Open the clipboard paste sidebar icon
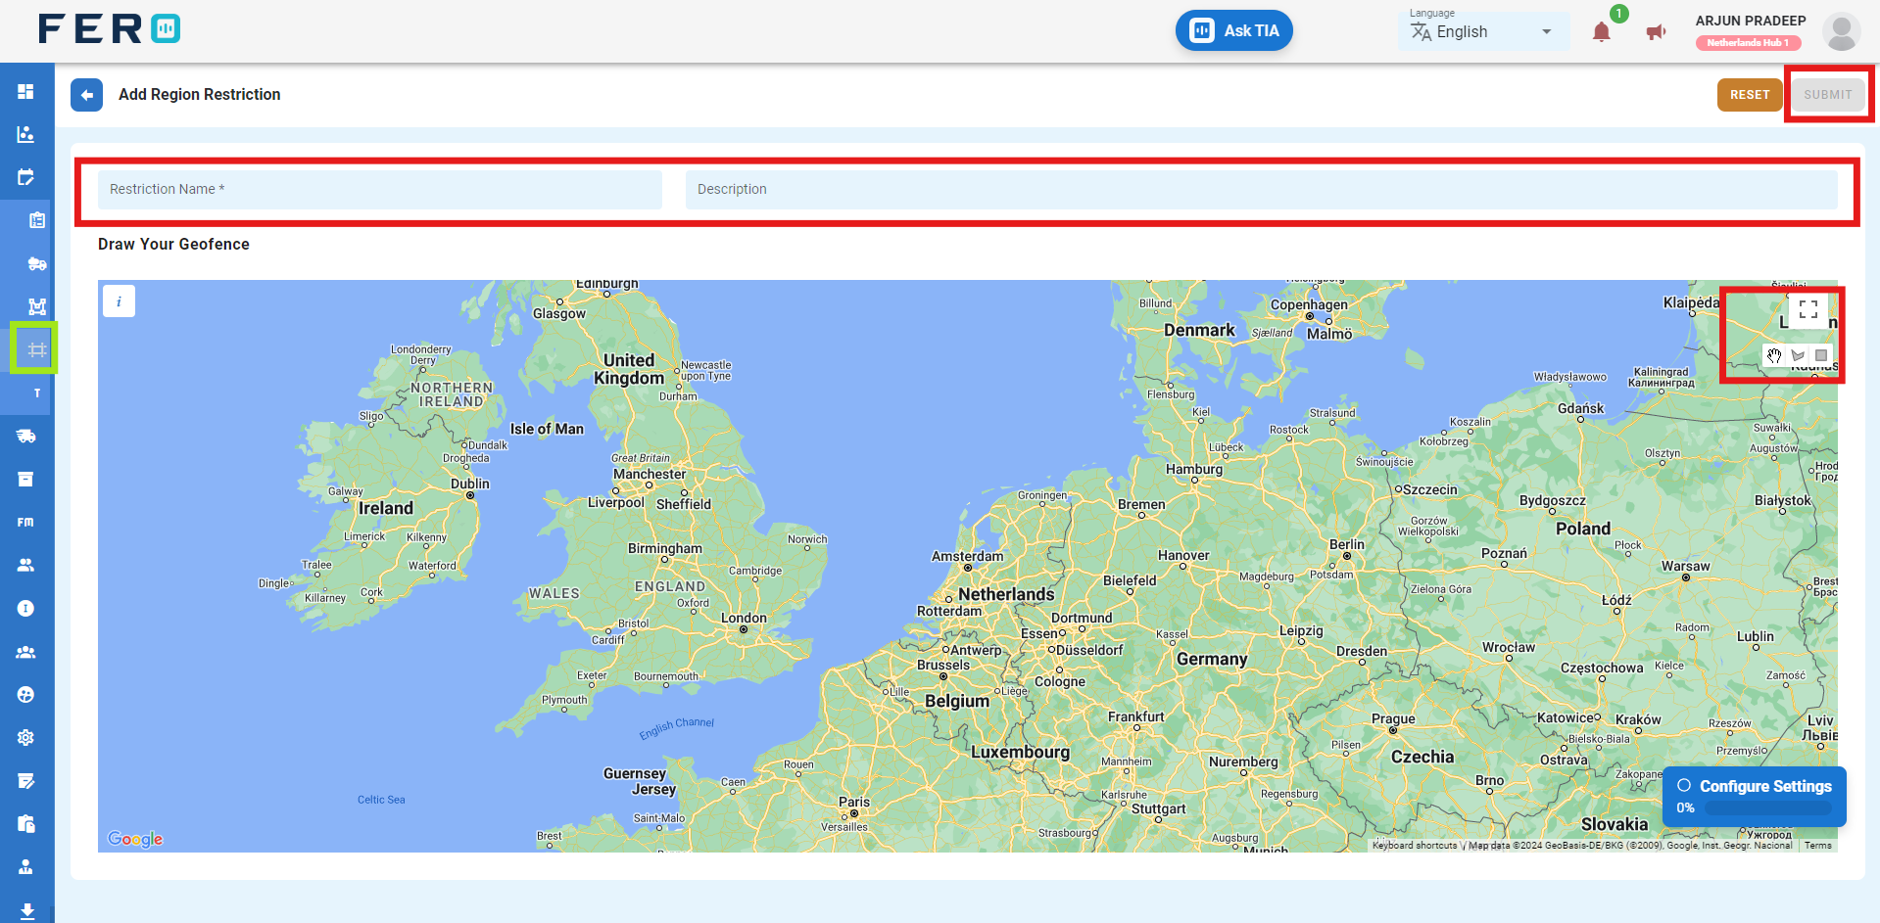Screen dimensions: 1880x923 pos(25,824)
